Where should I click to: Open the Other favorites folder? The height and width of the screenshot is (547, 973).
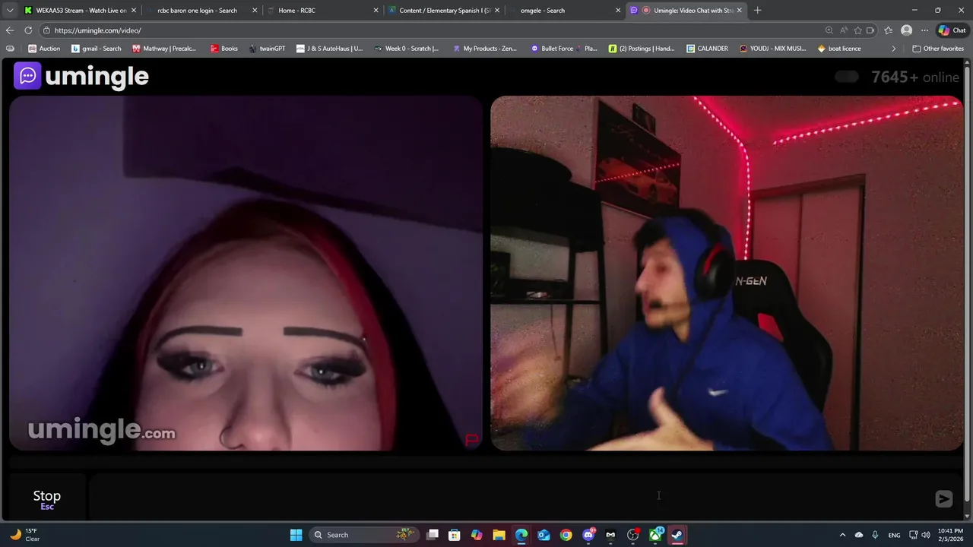click(938, 49)
